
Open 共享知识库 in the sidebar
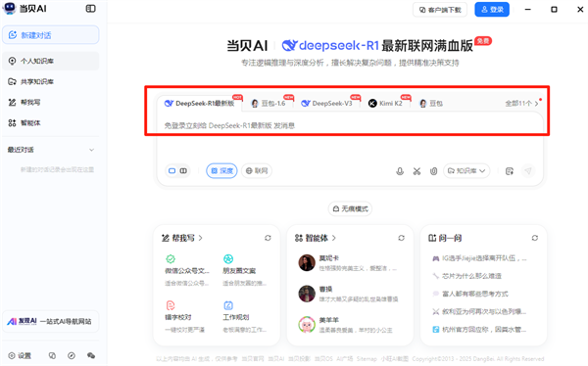click(51, 81)
